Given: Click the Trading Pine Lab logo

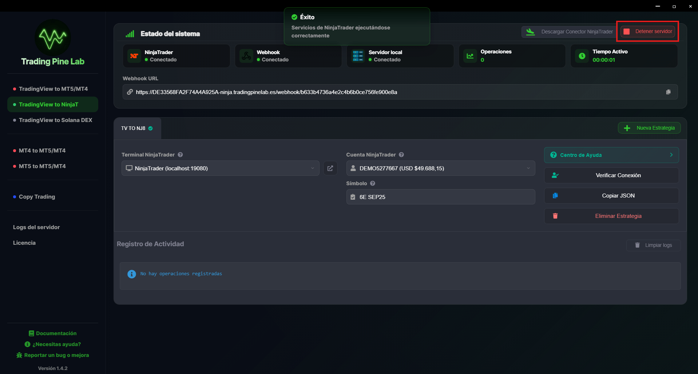Looking at the screenshot, I should pos(52,37).
